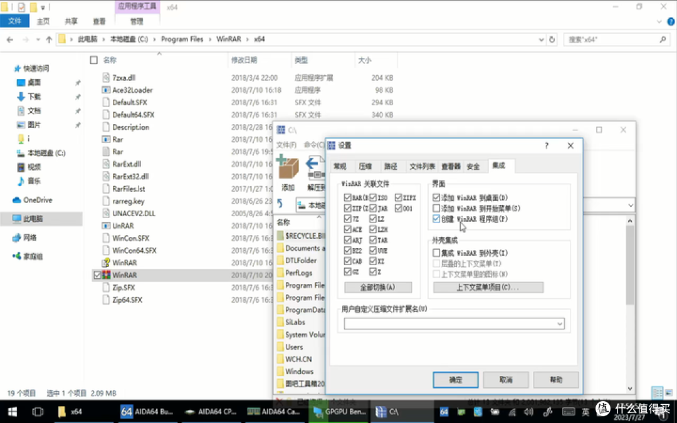Switch to the 查看器 tab in Settings
The image size is (677, 423).
pyautogui.click(x=451, y=167)
